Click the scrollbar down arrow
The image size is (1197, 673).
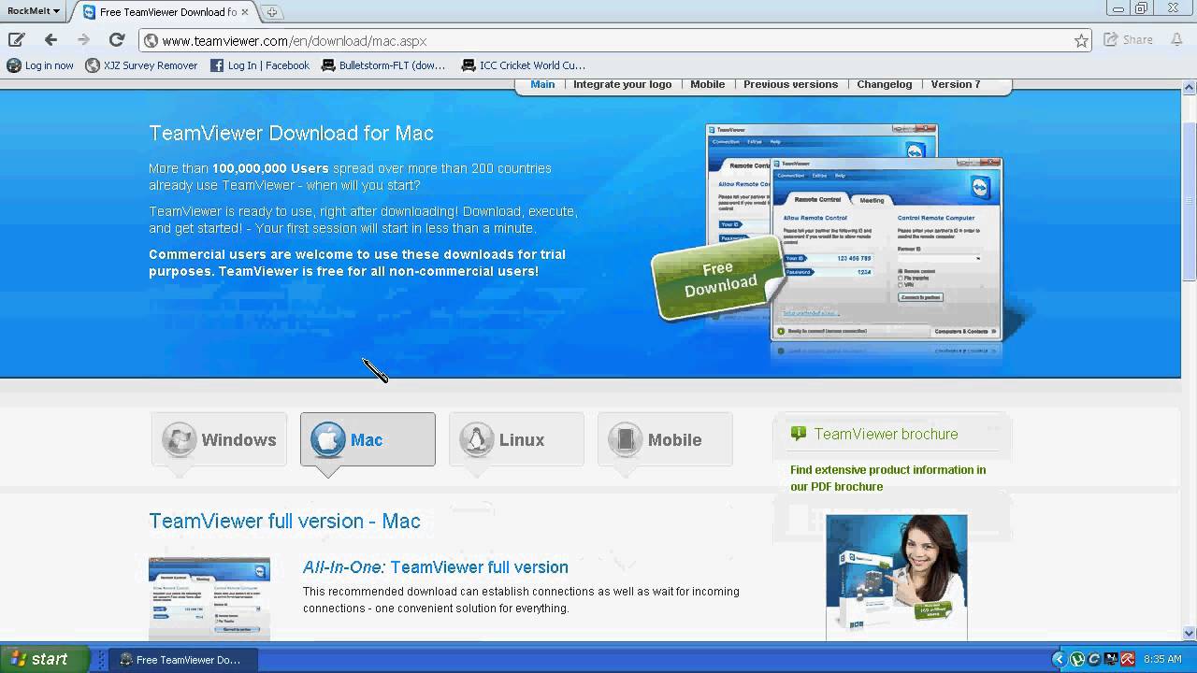point(1189,633)
